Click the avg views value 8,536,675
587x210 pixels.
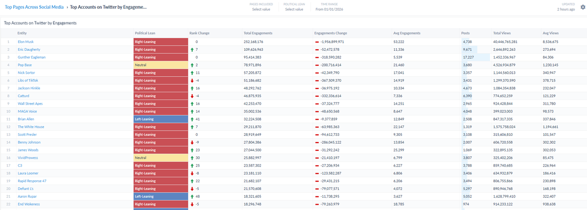pos(550,42)
